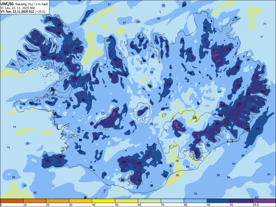Click the map value '77' over the sea

pyautogui.click(x=262, y=37)
